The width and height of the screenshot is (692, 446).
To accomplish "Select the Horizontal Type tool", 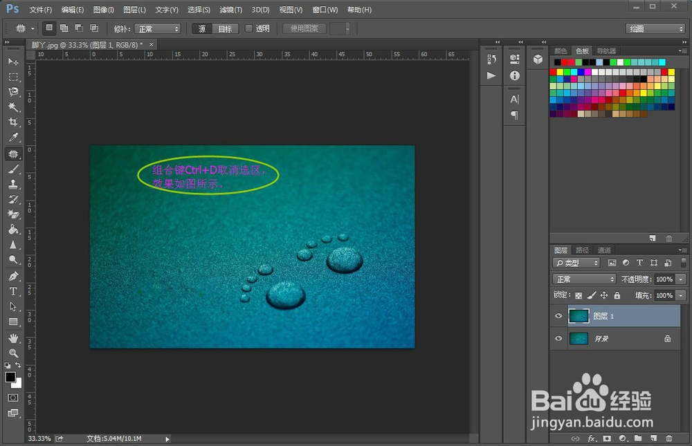I will click(13, 291).
